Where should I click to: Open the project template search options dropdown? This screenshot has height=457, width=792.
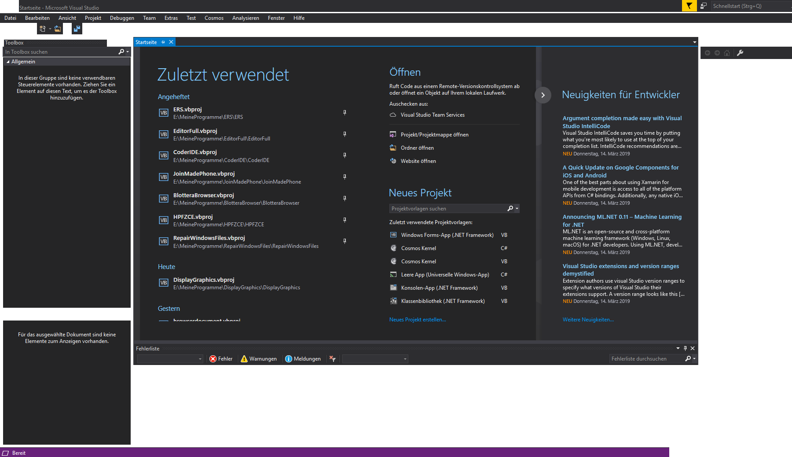click(x=517, y=209)
